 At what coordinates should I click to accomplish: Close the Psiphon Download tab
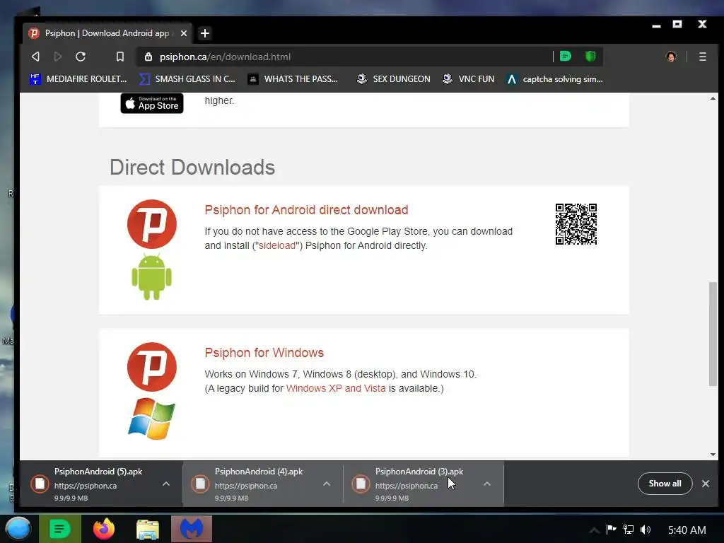coord(184,33)
